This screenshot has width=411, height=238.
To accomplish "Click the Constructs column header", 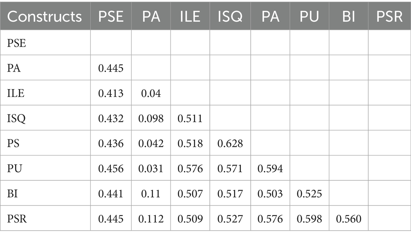I will pyautogui.click(x=45, y=16).
